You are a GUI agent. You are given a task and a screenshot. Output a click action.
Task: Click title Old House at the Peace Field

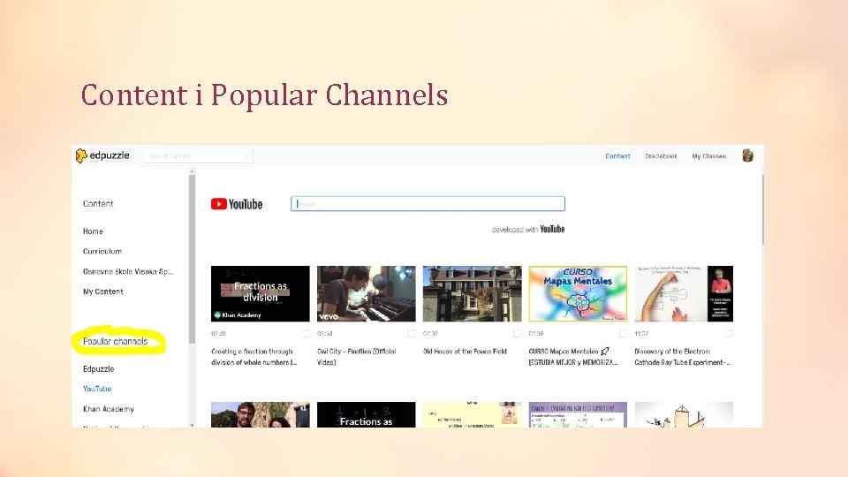click(466, 352)
